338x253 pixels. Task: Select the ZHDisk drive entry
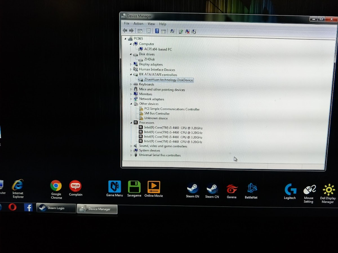(150, 59)
